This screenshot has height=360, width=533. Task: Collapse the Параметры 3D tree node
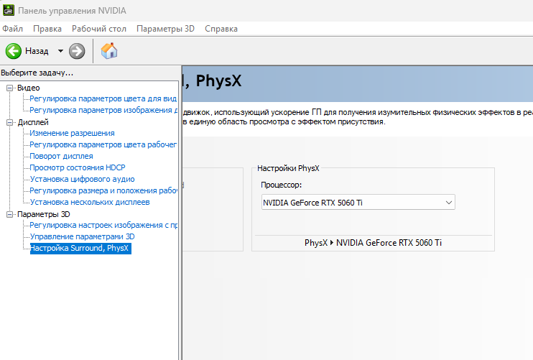(x=9, y=215)
